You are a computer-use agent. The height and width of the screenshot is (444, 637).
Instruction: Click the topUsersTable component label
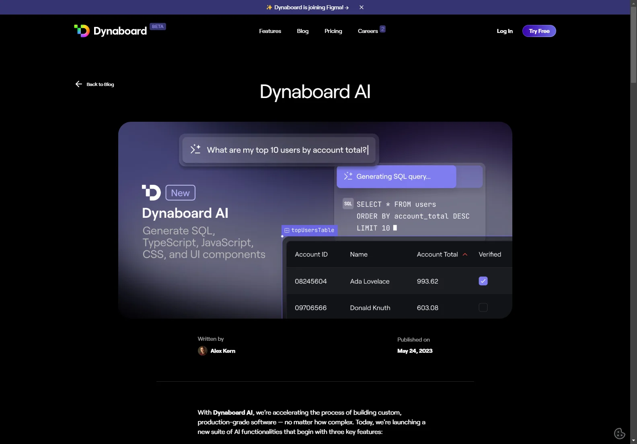(x=309, y=230)
